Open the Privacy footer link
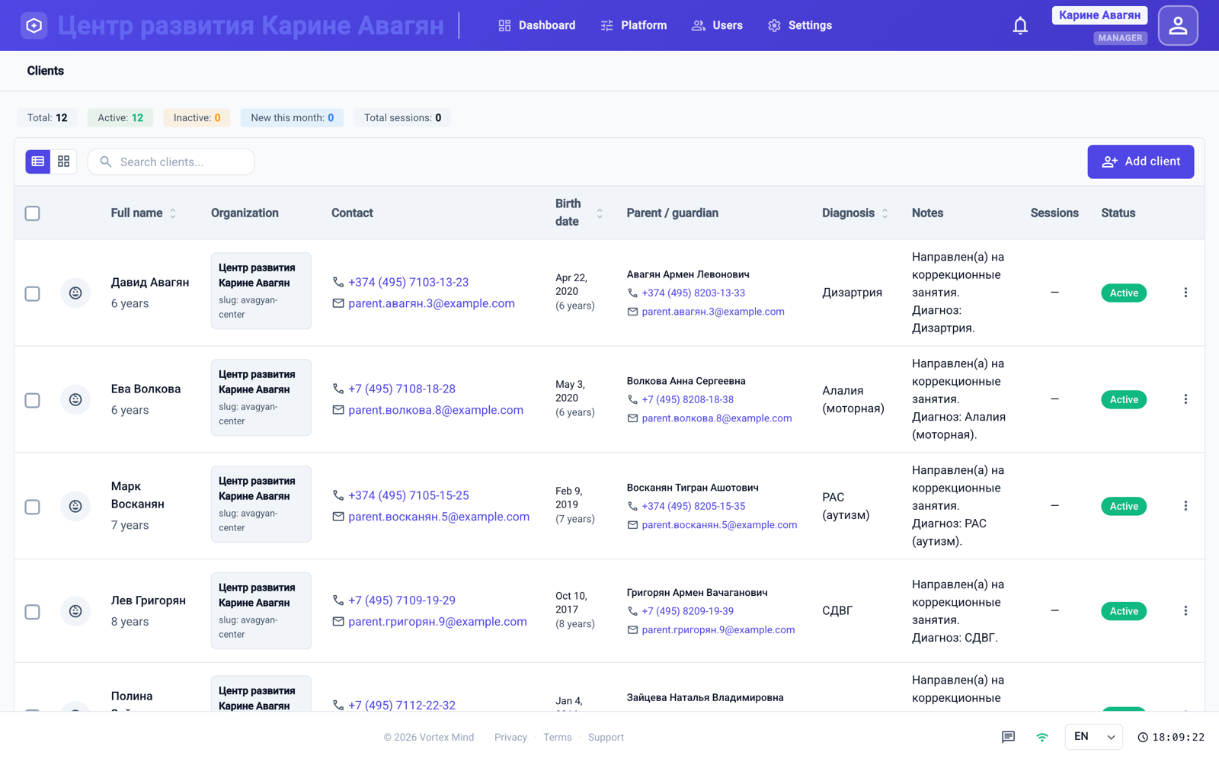 coord(510,738)
